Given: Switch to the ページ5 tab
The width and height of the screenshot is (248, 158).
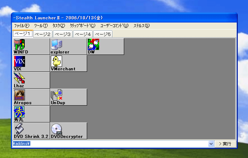Looking at the screenshot, I should [x=103, y=34].
